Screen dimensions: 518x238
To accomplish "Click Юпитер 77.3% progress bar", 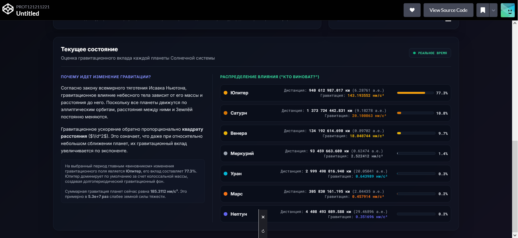I will 416,93.
